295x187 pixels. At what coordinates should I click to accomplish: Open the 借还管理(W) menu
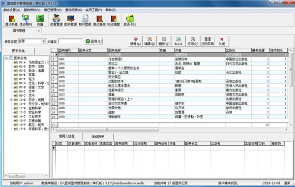click(53, 10)
